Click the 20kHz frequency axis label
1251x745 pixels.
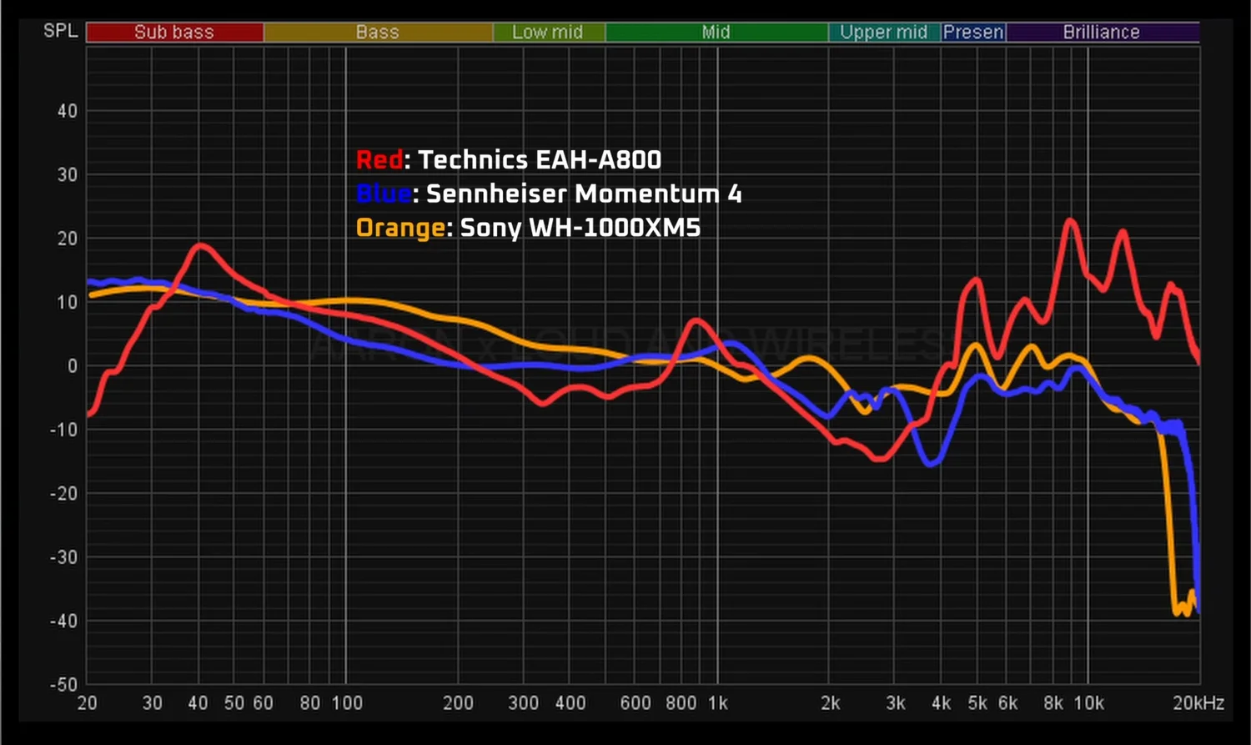[1198, 703]
